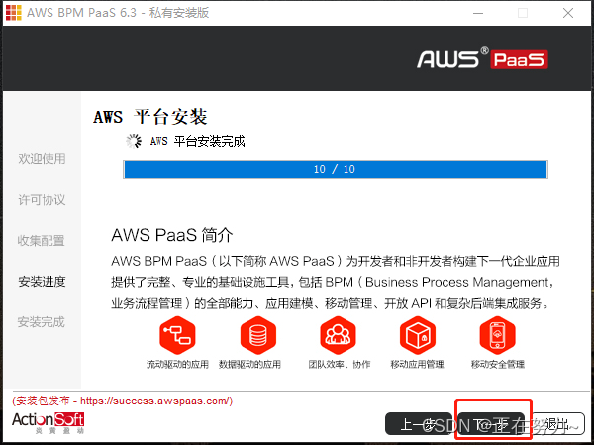The width and height of the screenshot is (594, 445).
Task: Click the 退出 button to quit the installer
Action: [556, 424]
